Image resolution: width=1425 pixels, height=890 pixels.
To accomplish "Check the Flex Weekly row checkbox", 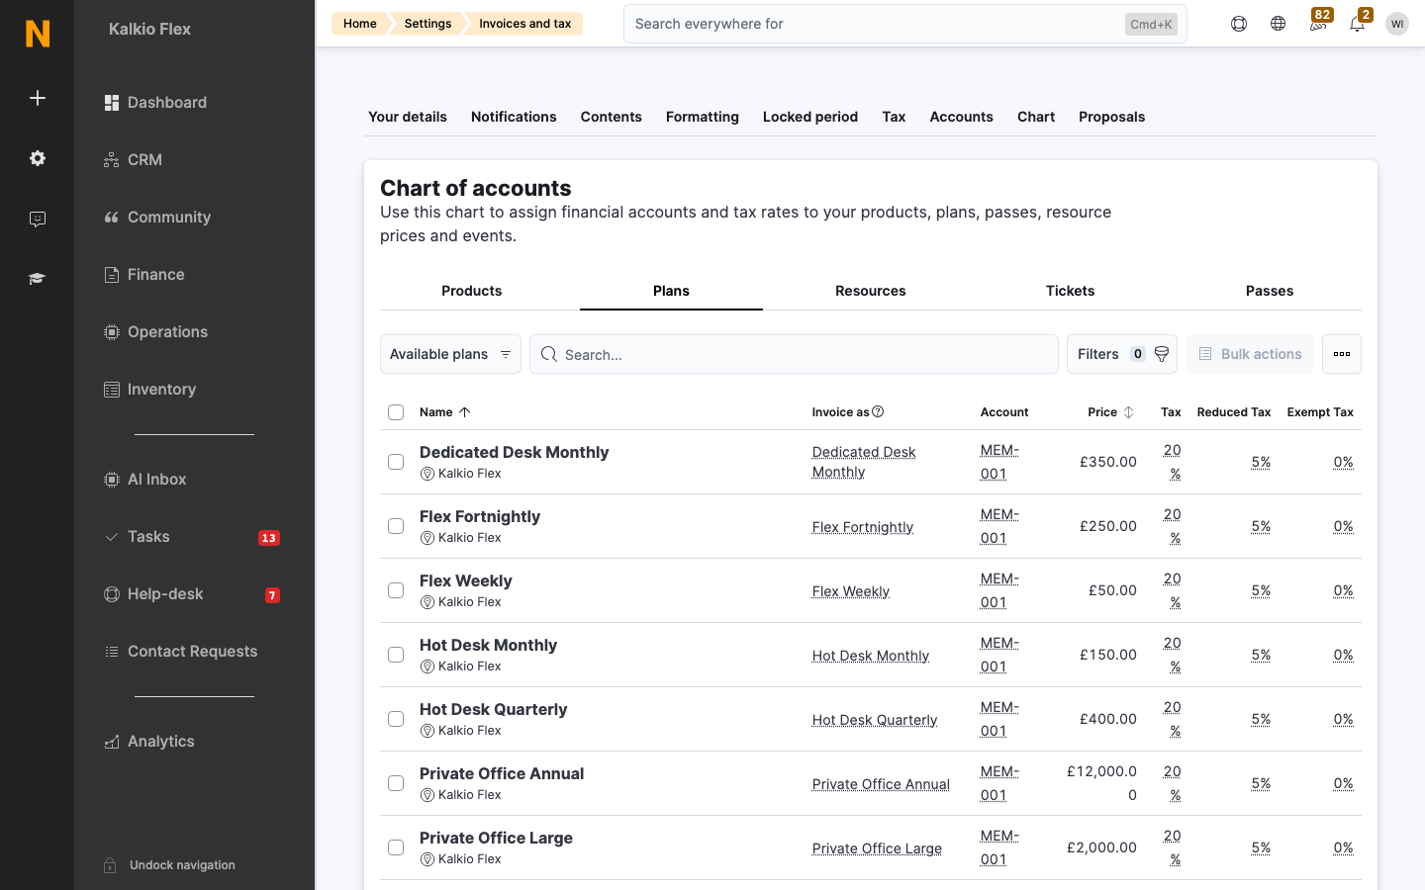I will [396, 590].
